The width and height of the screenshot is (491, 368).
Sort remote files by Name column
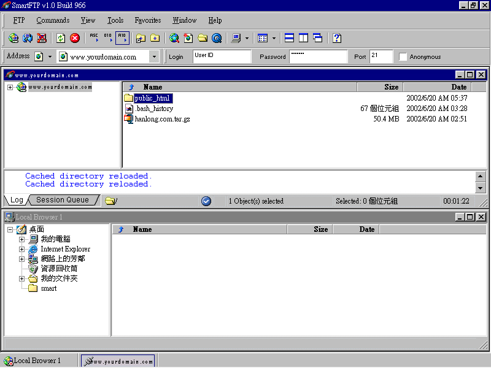pyautogui.click(x=240, y=87)
